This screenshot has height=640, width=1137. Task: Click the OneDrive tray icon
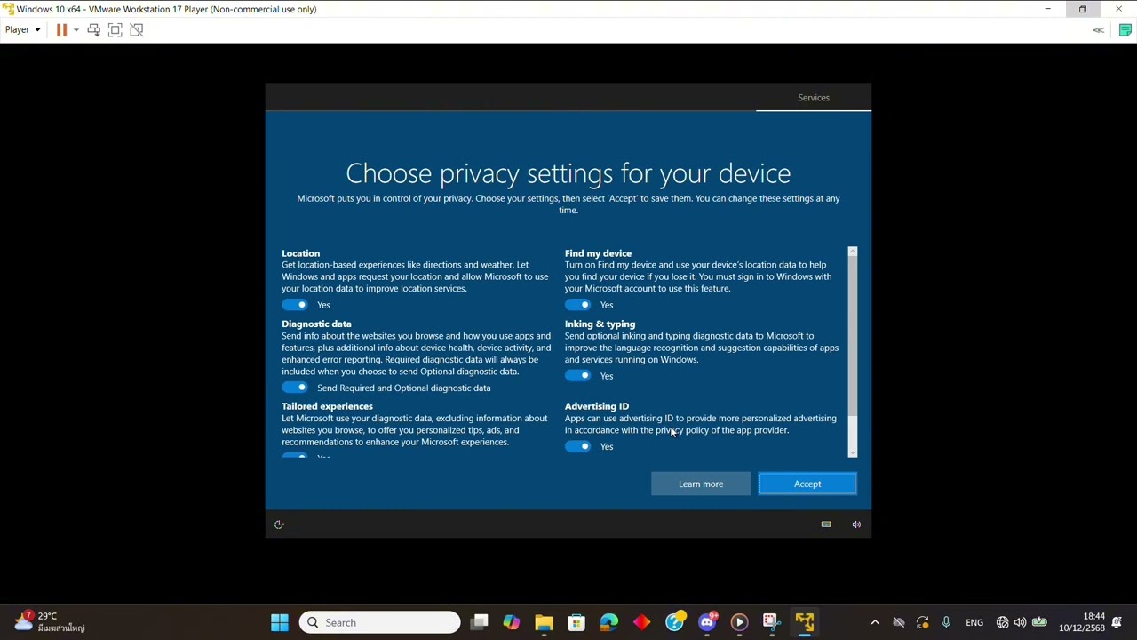pos(898,622)
